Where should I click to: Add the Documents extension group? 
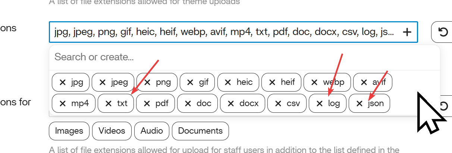[200, 131]
